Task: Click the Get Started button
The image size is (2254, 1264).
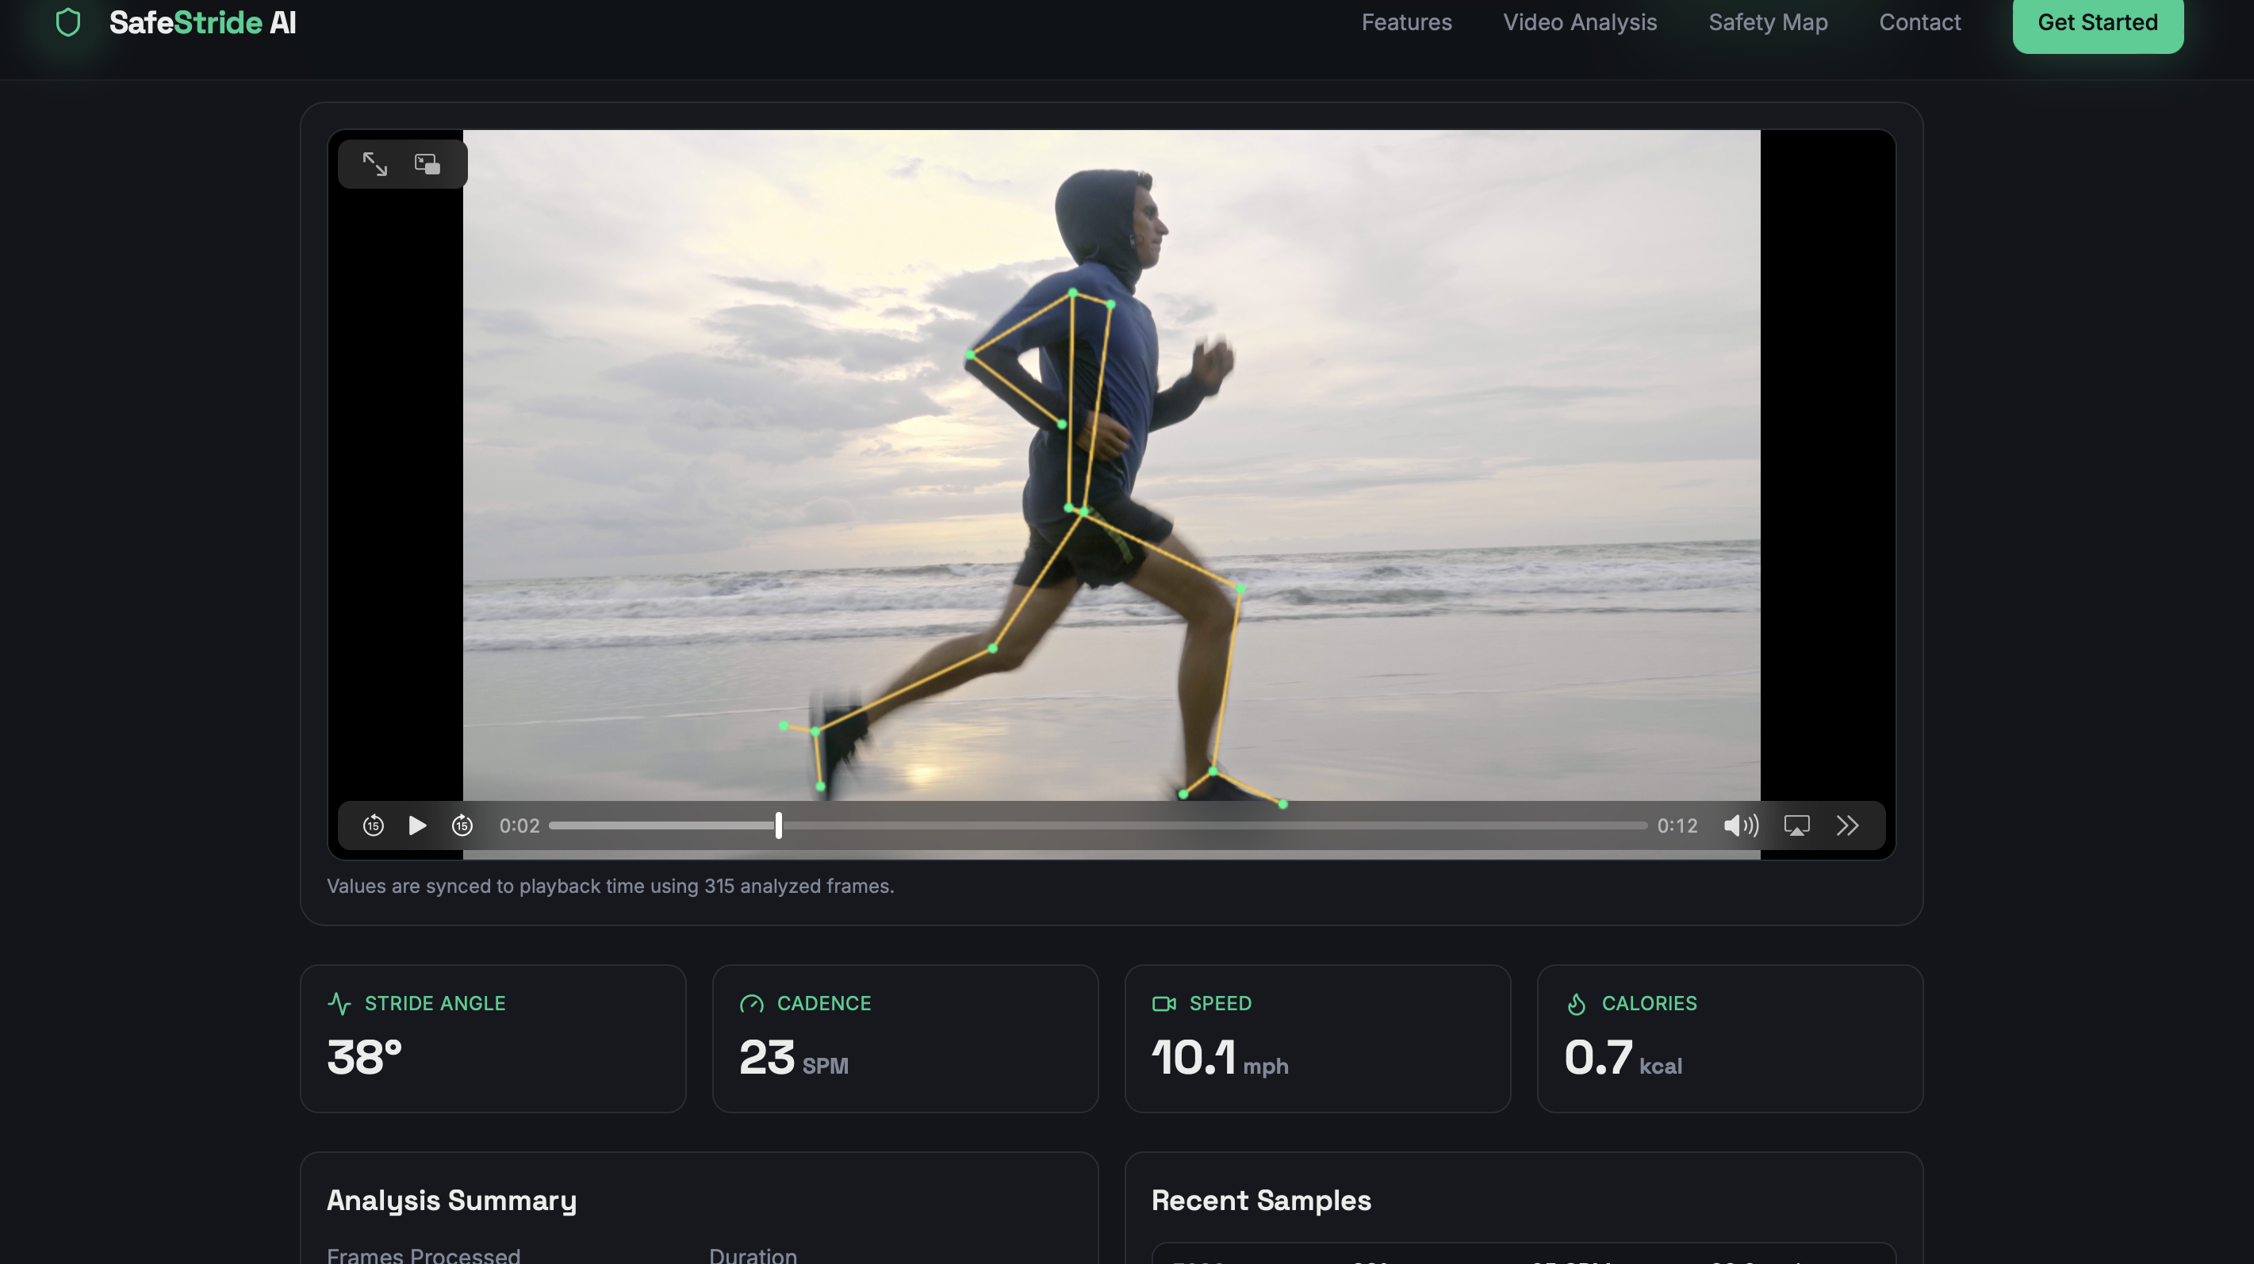Action: tap(2096, 22)
